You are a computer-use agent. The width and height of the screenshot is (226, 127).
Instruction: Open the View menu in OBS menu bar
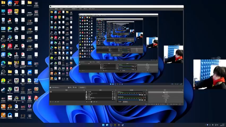61,9
